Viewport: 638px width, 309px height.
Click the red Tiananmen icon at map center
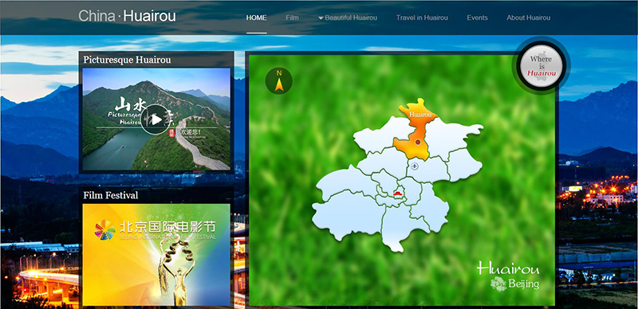pyautogui.click(x=397, y=193)
